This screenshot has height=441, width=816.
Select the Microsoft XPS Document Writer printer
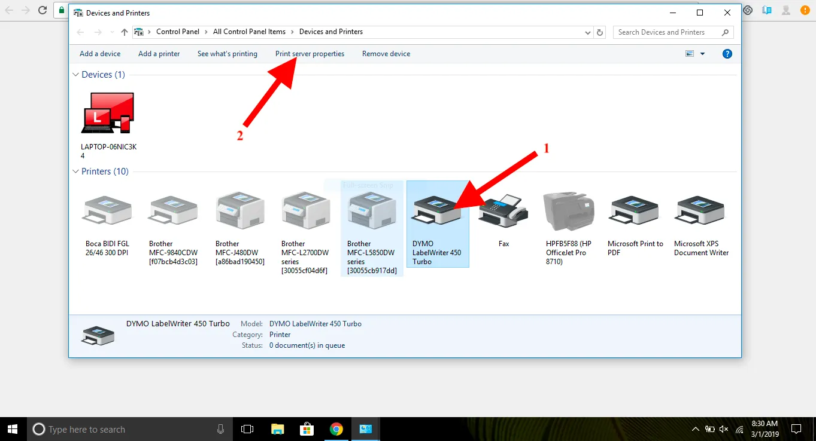[700, 210]
